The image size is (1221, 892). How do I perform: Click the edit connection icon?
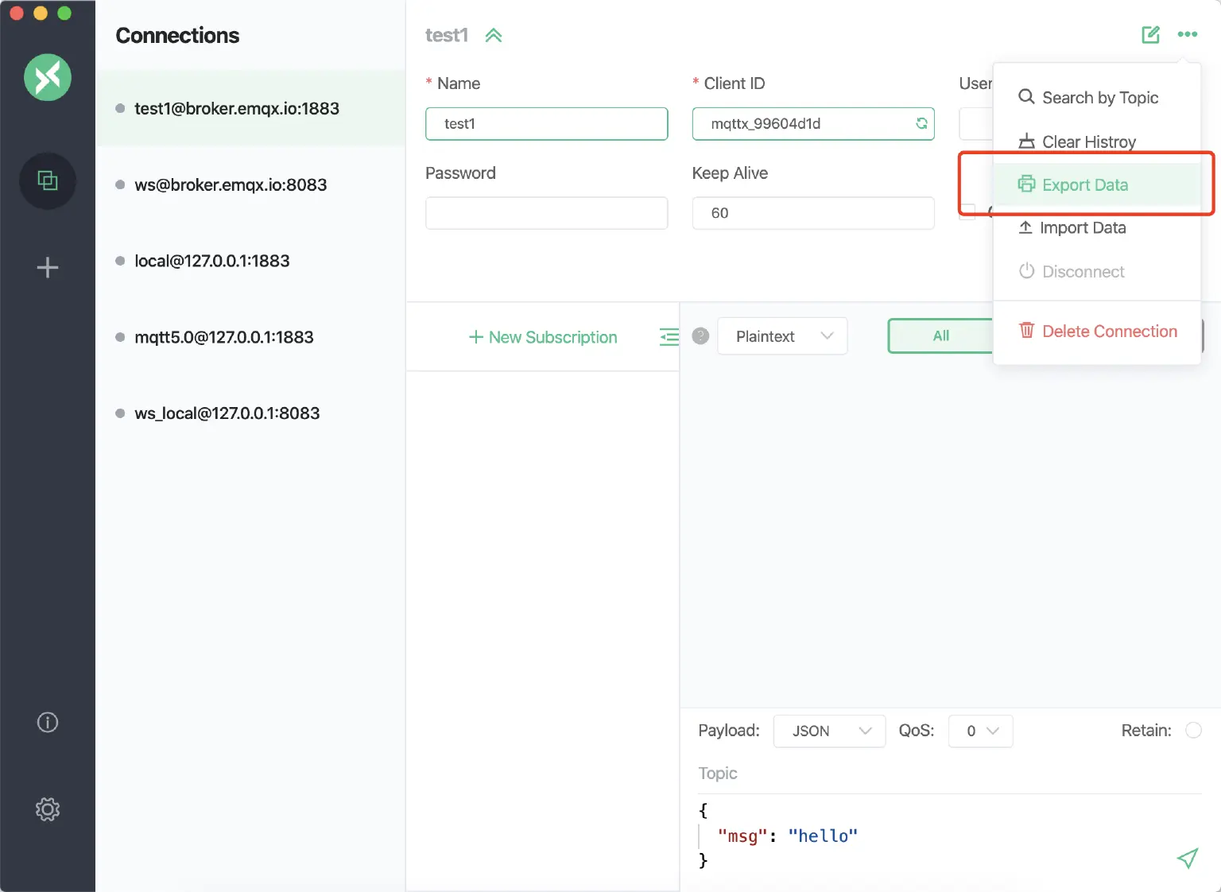(1150, 34)
